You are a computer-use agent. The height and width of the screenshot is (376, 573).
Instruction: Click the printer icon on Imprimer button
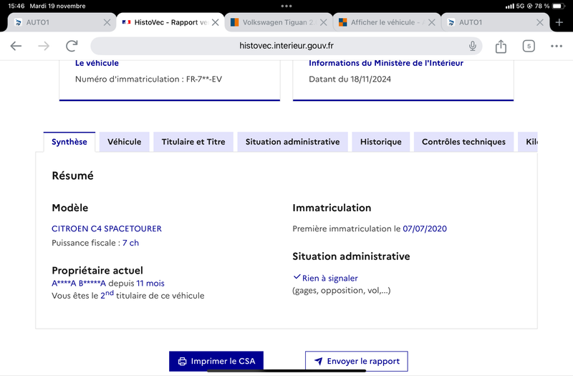click(182, 362)
